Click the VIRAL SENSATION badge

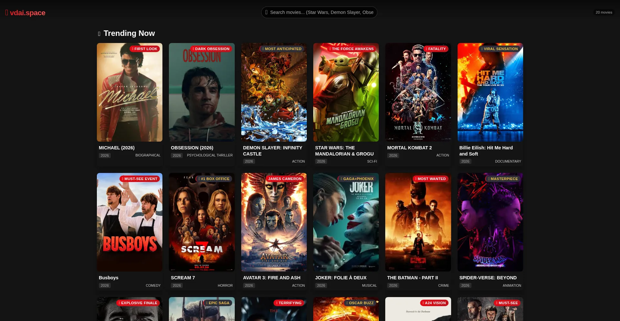click(x=500, y=49)
